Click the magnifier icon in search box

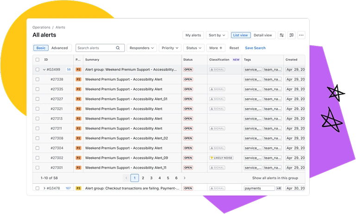118,48
